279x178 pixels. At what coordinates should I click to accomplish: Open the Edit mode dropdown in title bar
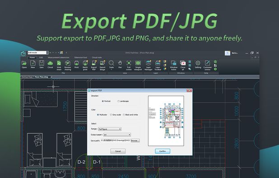coord(38,53)
